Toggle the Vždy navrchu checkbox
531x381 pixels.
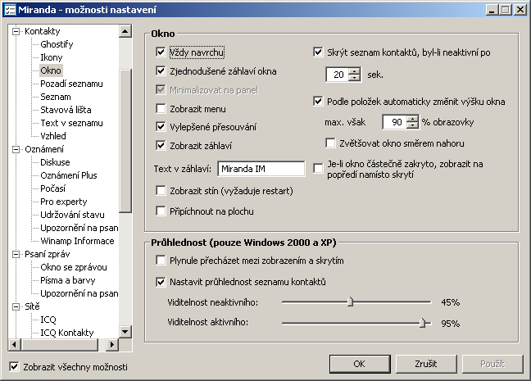point(161,52)
